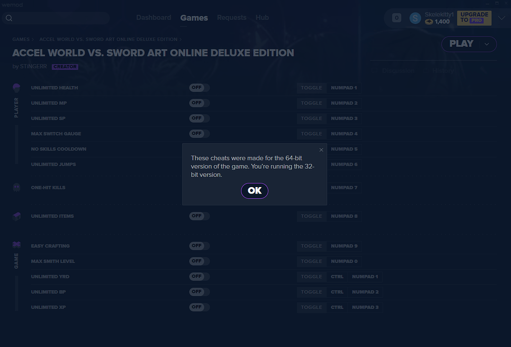Click NUMPAD 2 hotkey for Unlimited MP
The height and width of the screenshot is (347, 511).
tap(344, 103)
